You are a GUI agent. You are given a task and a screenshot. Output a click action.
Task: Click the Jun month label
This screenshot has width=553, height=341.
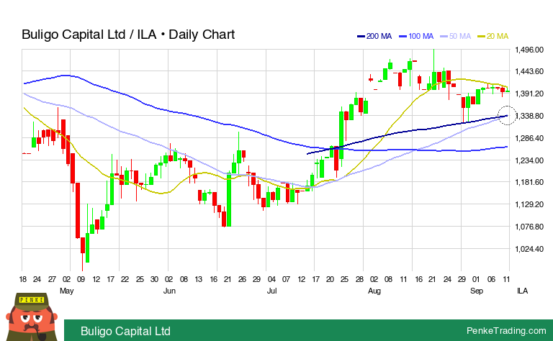click(169, 291)
